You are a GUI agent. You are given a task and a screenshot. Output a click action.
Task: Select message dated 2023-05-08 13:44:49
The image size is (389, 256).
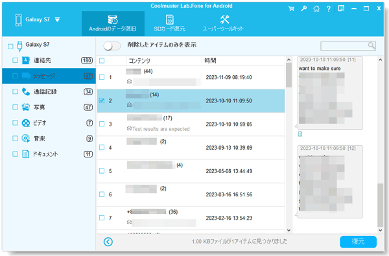(191, 171)
